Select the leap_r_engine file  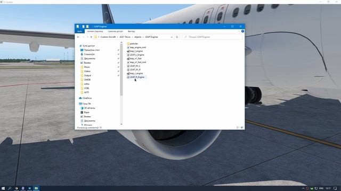click(135, 73)
